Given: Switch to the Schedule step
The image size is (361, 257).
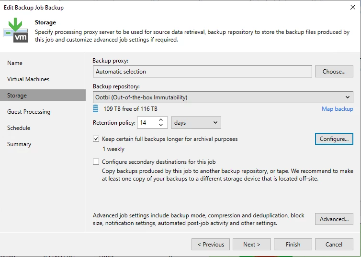Looking at the screenshot, I should tap(19, 128).
